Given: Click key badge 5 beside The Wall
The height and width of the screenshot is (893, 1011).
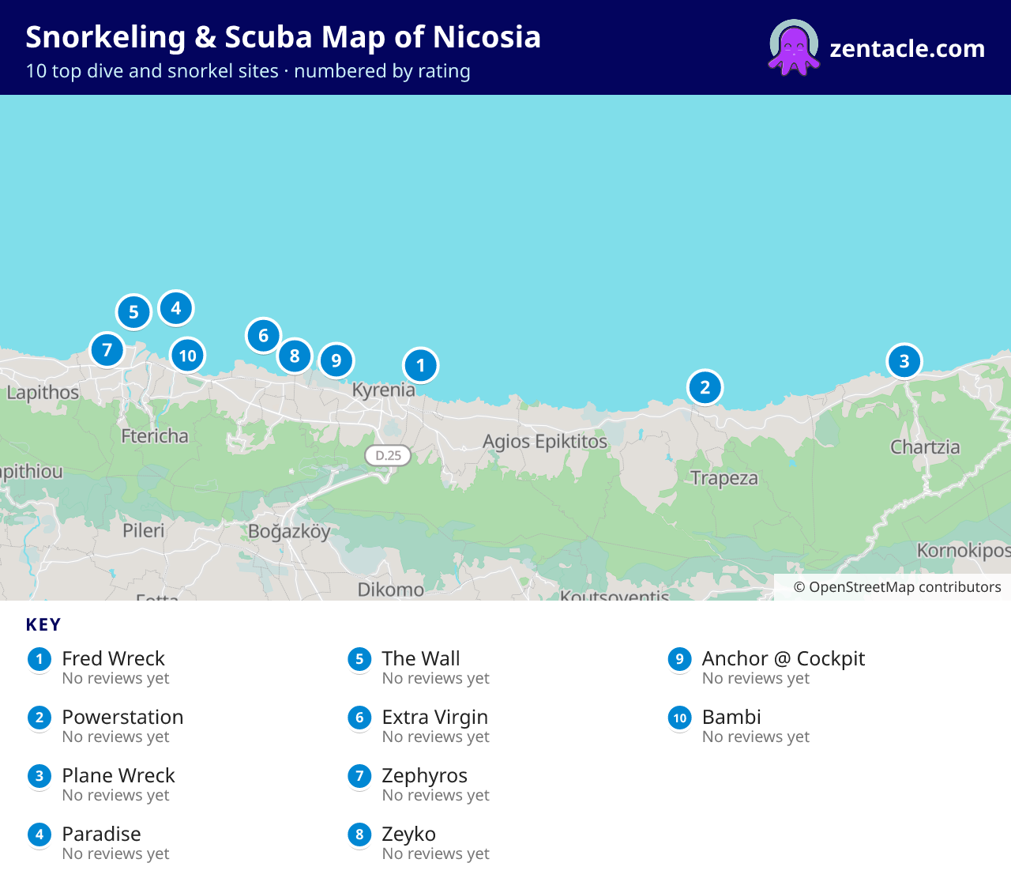Looking at the screenshot, I should 359,659.
